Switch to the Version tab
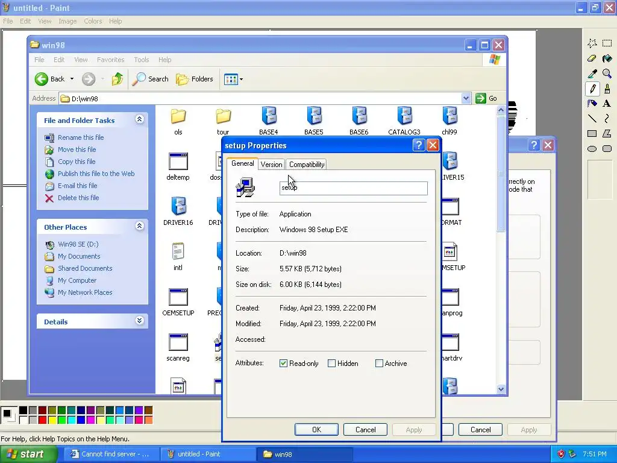 pos(272,165)
